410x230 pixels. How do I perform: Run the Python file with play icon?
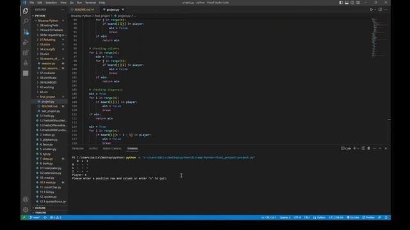click(371, 10)
